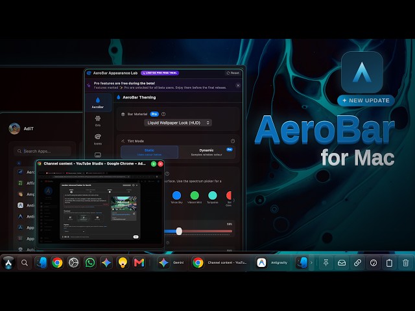Switch to Channel content YouTube Chrome task
The height and width of the screenshot is (311, 415).
[x=220, y=262]
